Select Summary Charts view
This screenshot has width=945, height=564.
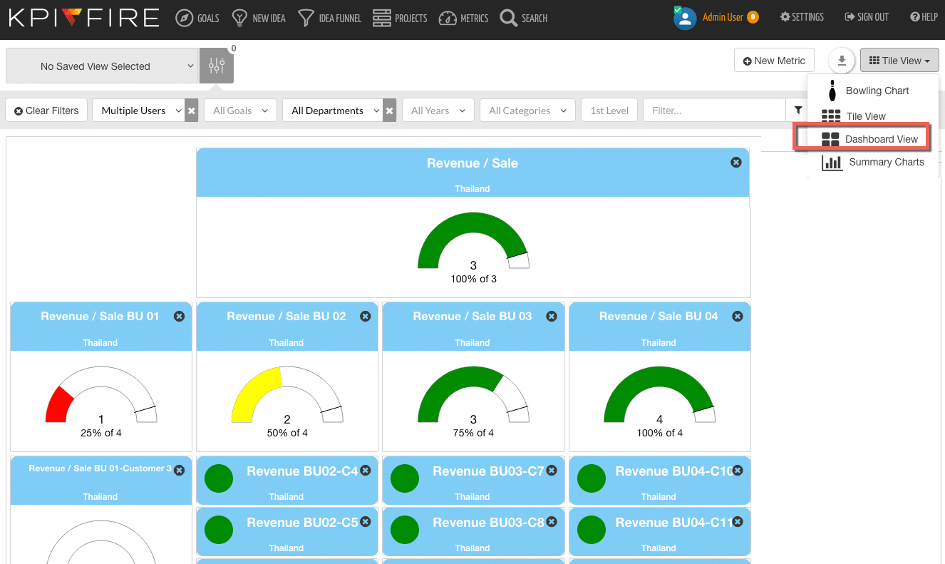873,163
